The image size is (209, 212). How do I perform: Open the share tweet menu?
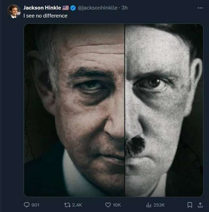point(200,205)
